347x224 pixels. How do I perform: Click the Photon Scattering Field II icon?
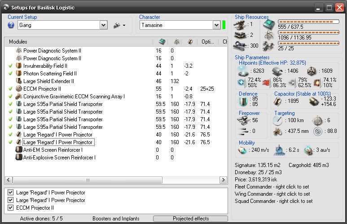[19, 73]
